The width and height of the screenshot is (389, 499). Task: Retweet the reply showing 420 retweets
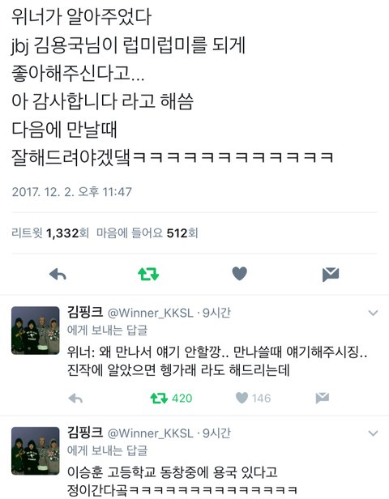click(x=159, y=398)
